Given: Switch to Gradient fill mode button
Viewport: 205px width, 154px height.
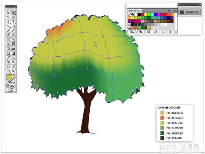Looking at the screenshot, I should (11, 86).
